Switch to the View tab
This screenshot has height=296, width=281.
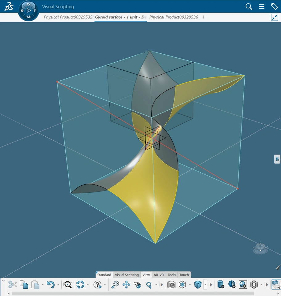click(x=146, y=275)
